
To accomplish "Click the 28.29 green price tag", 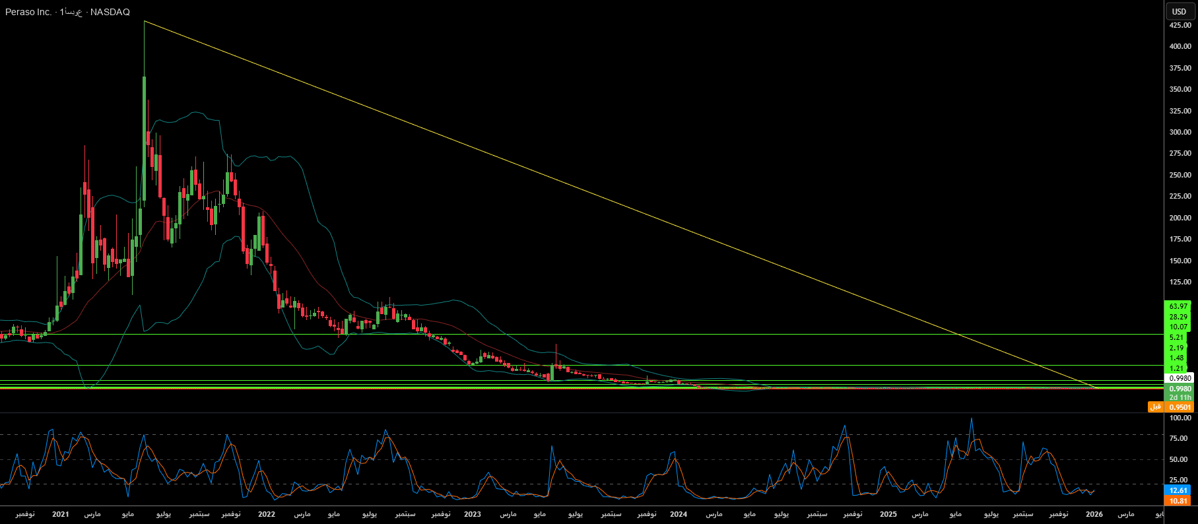I will (x=1178, y=317).
